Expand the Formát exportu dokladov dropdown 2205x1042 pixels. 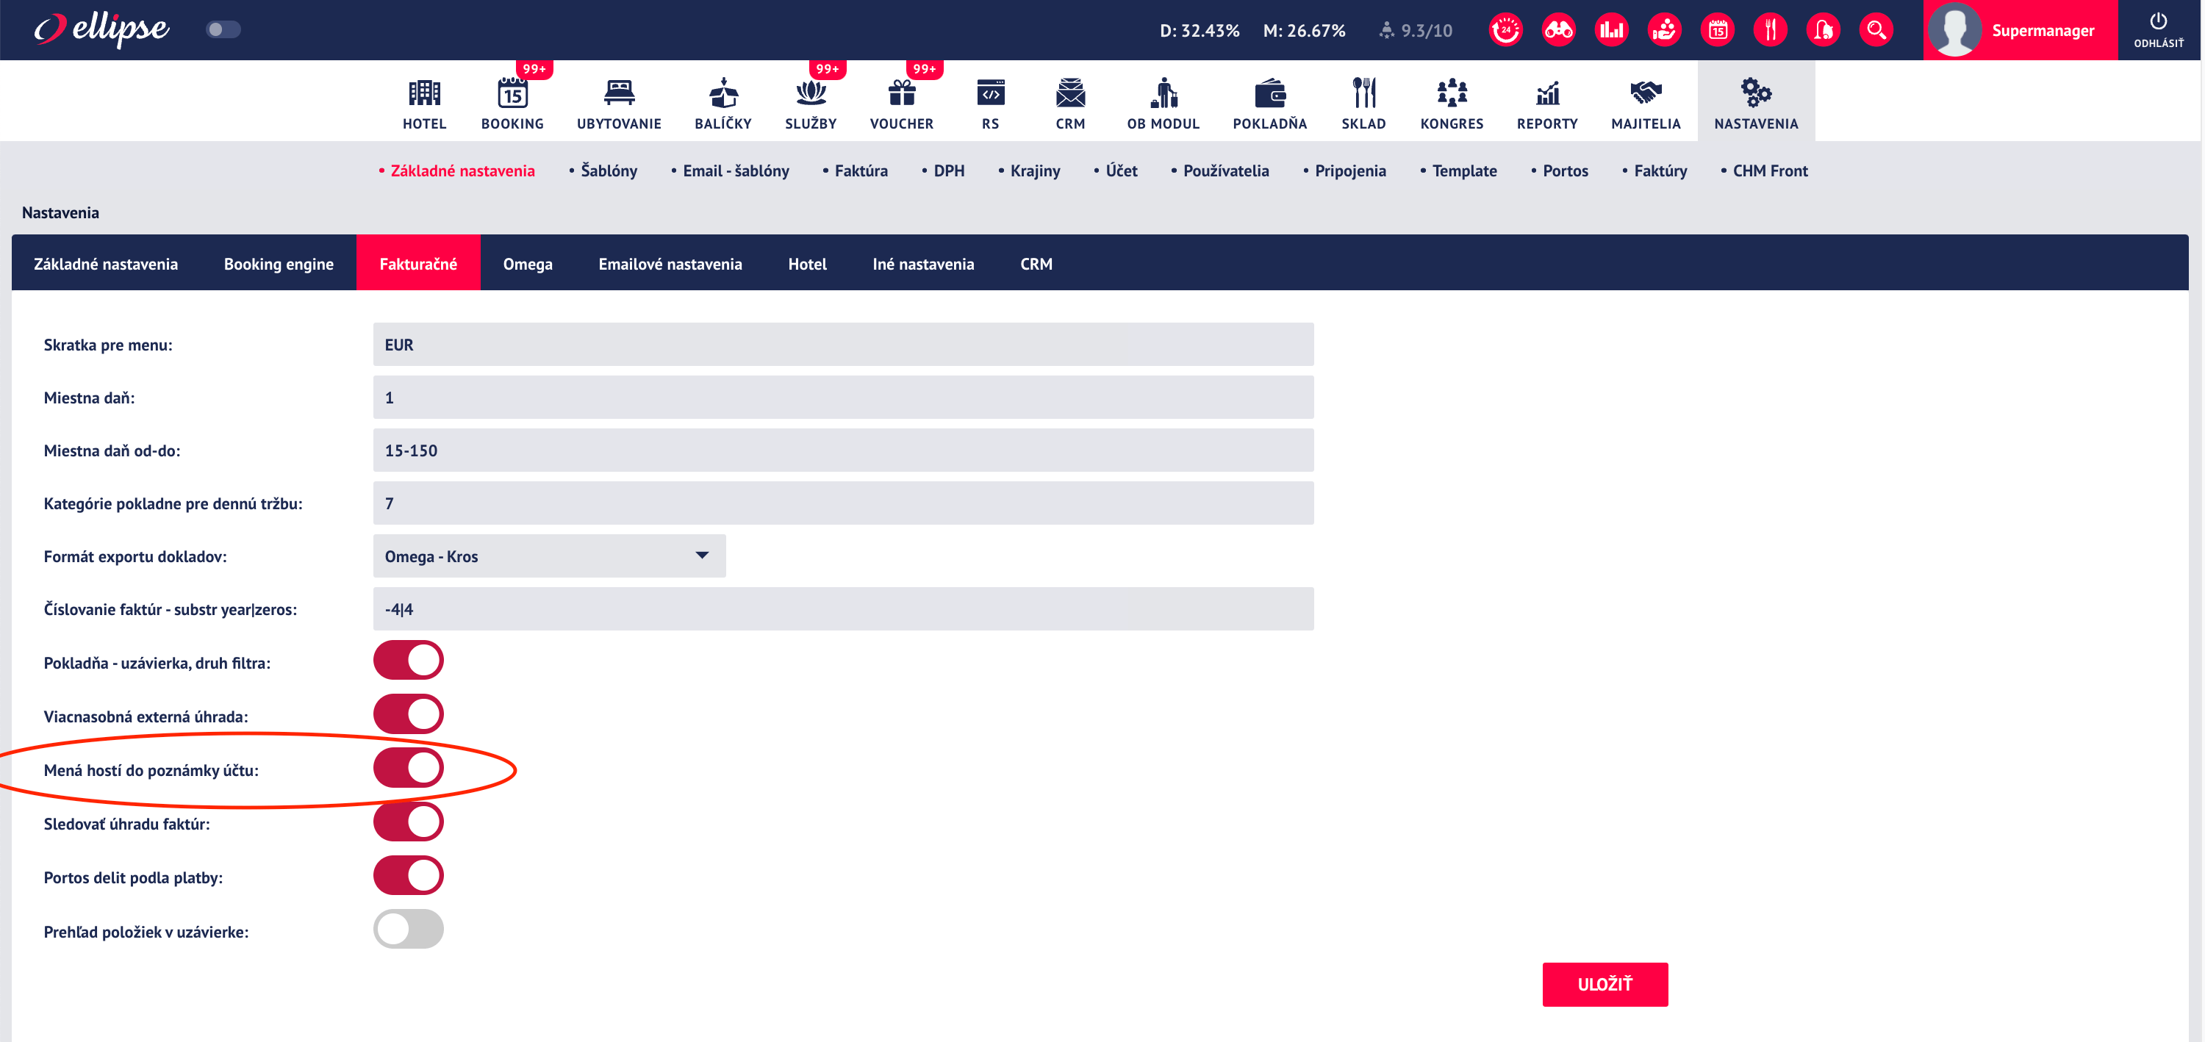[550, 556]
